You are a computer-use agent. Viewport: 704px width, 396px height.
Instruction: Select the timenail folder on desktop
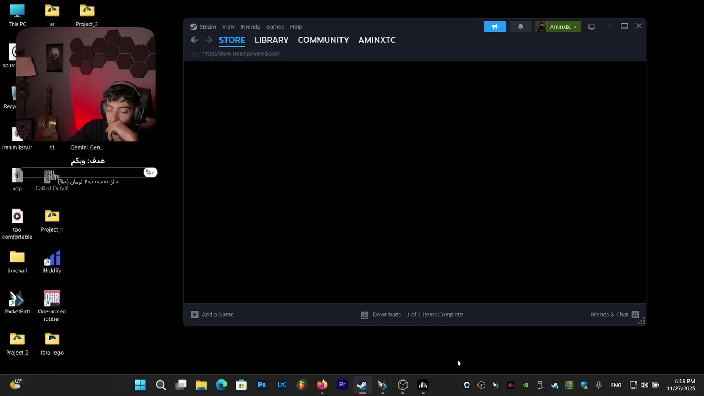[17, 262]
